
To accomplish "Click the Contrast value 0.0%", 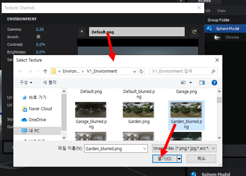I will click(x=40, y=44).
